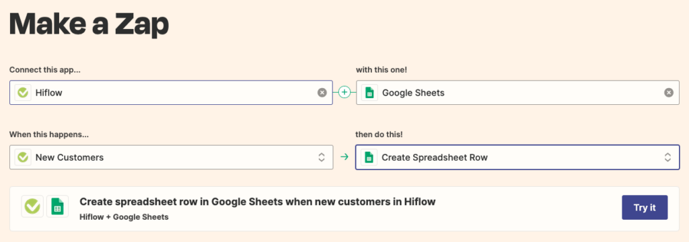Viewport: 689px width, 242px height.
Task: Click the Hiflow icon beside New Customers
Action: 23,157
